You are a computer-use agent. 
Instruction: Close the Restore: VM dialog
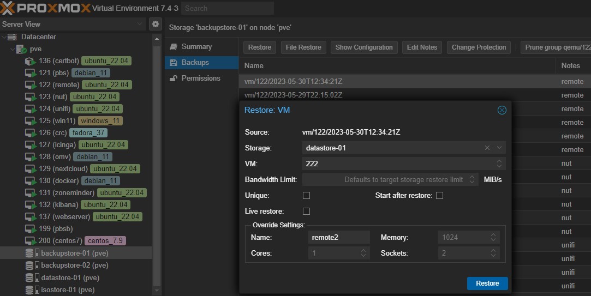pyautogui.click(x=502, y=110)
